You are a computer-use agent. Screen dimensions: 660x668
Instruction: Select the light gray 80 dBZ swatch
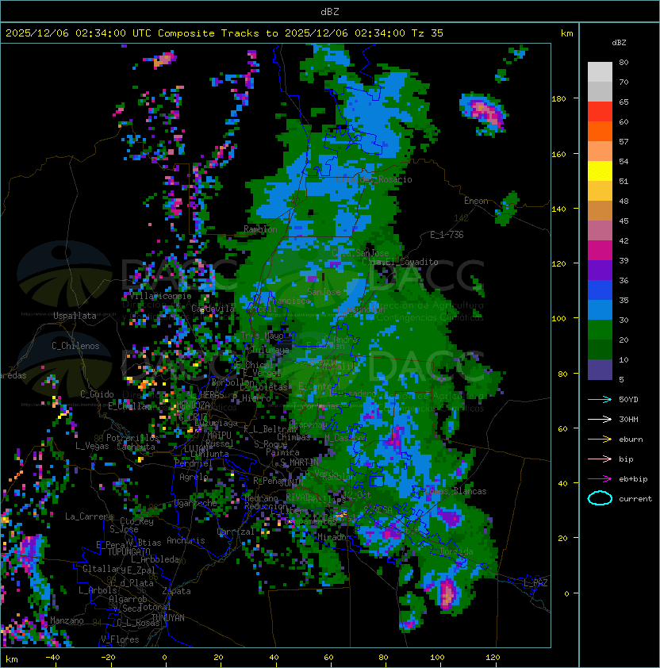tap(600, 72)
